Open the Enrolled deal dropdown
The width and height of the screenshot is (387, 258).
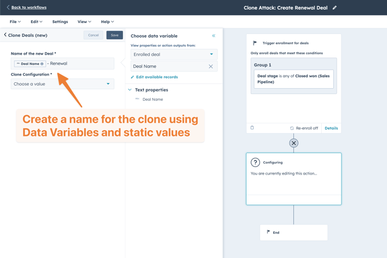coord(173,54)
